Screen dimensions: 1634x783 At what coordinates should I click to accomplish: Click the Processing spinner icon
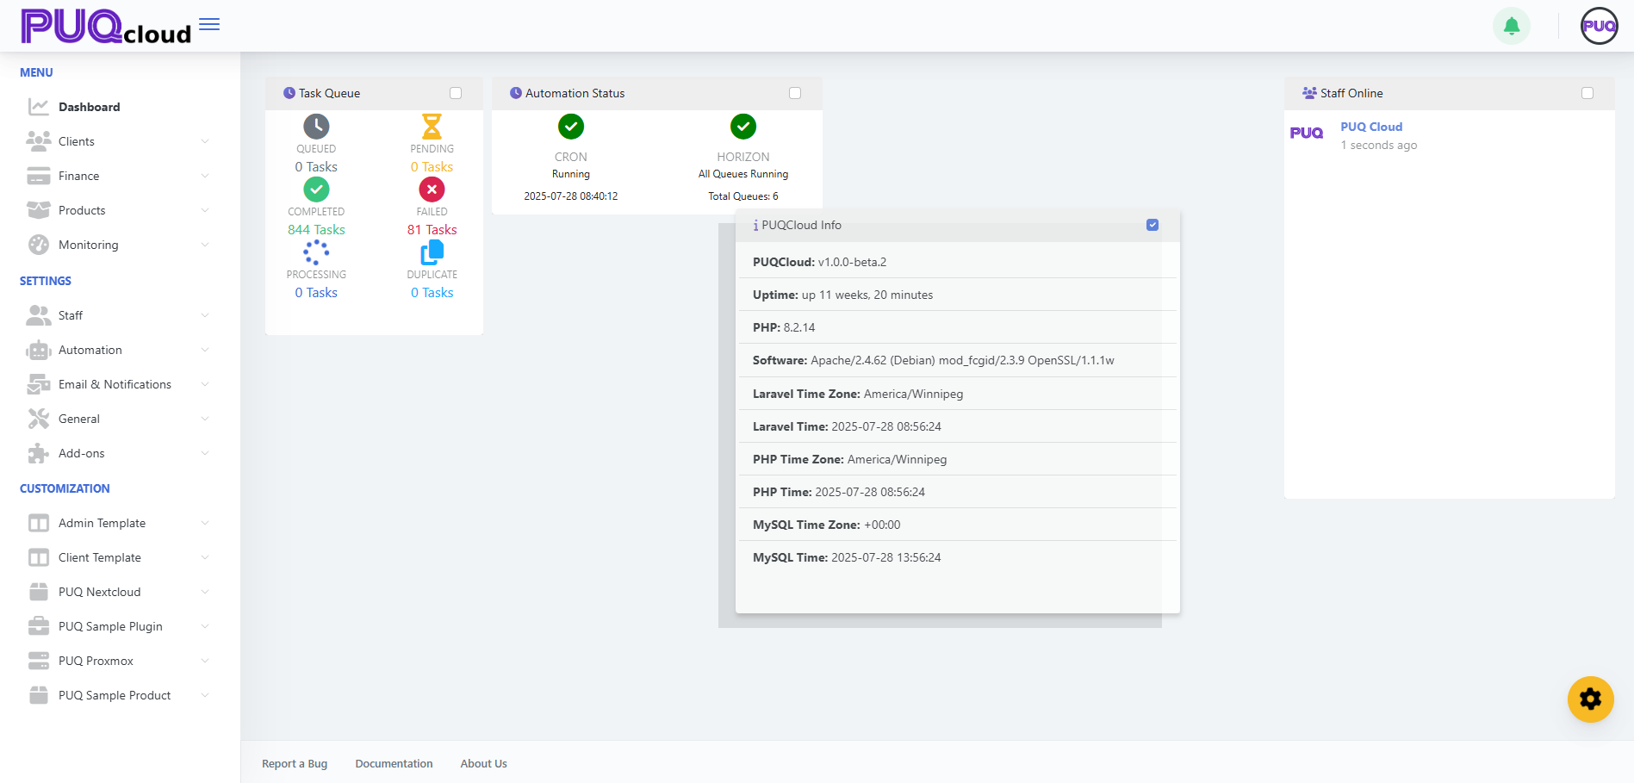point(316,252)
